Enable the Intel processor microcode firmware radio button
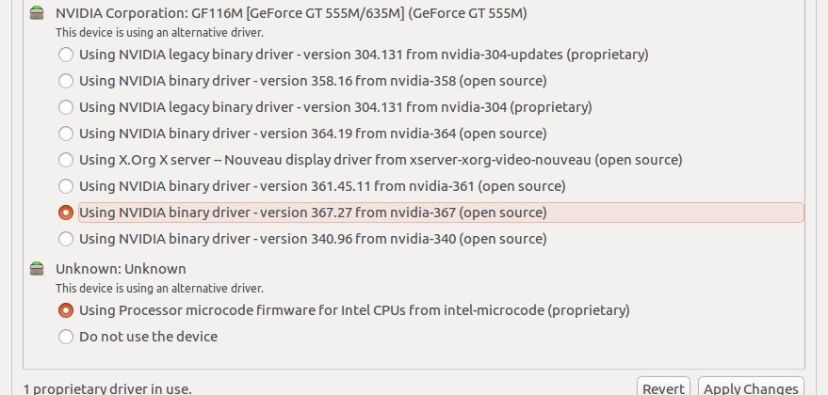828x395 pixels. click(x=66, y=310)
